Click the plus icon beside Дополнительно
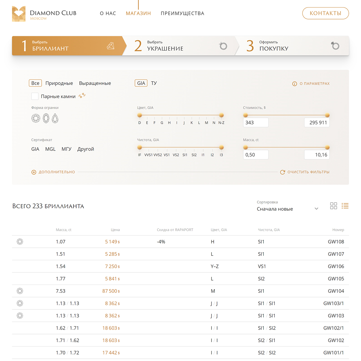The height and width of the screenshot is (361, 361). pyautogui.click(x=34, y=172)
